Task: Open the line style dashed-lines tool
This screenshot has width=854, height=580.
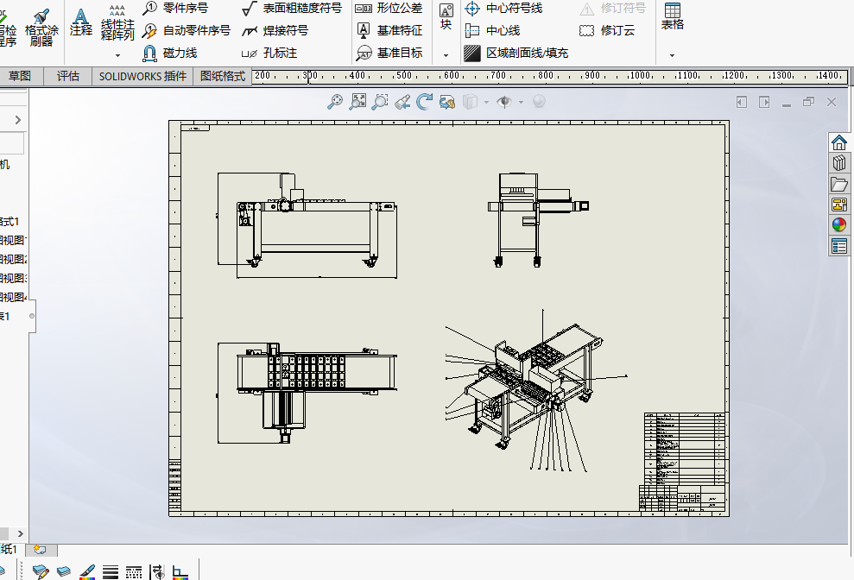Action: [x=134, y=572]
